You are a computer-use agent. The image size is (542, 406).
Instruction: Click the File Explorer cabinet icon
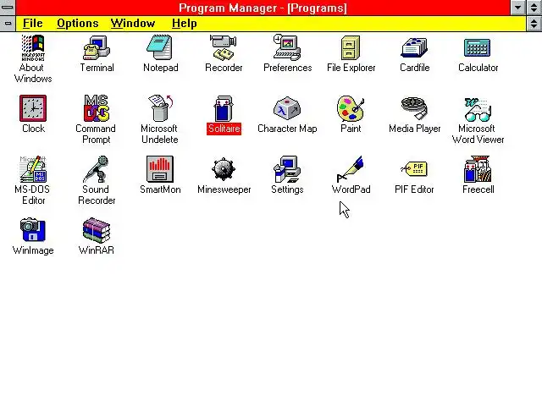351,48
